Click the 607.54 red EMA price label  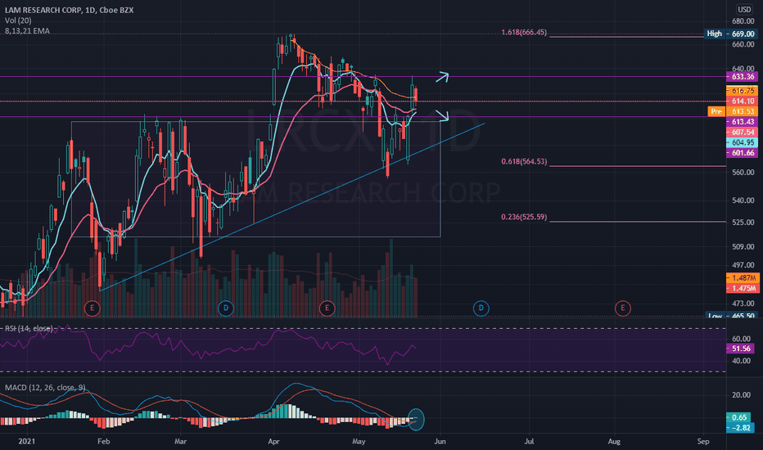[742, 132]
